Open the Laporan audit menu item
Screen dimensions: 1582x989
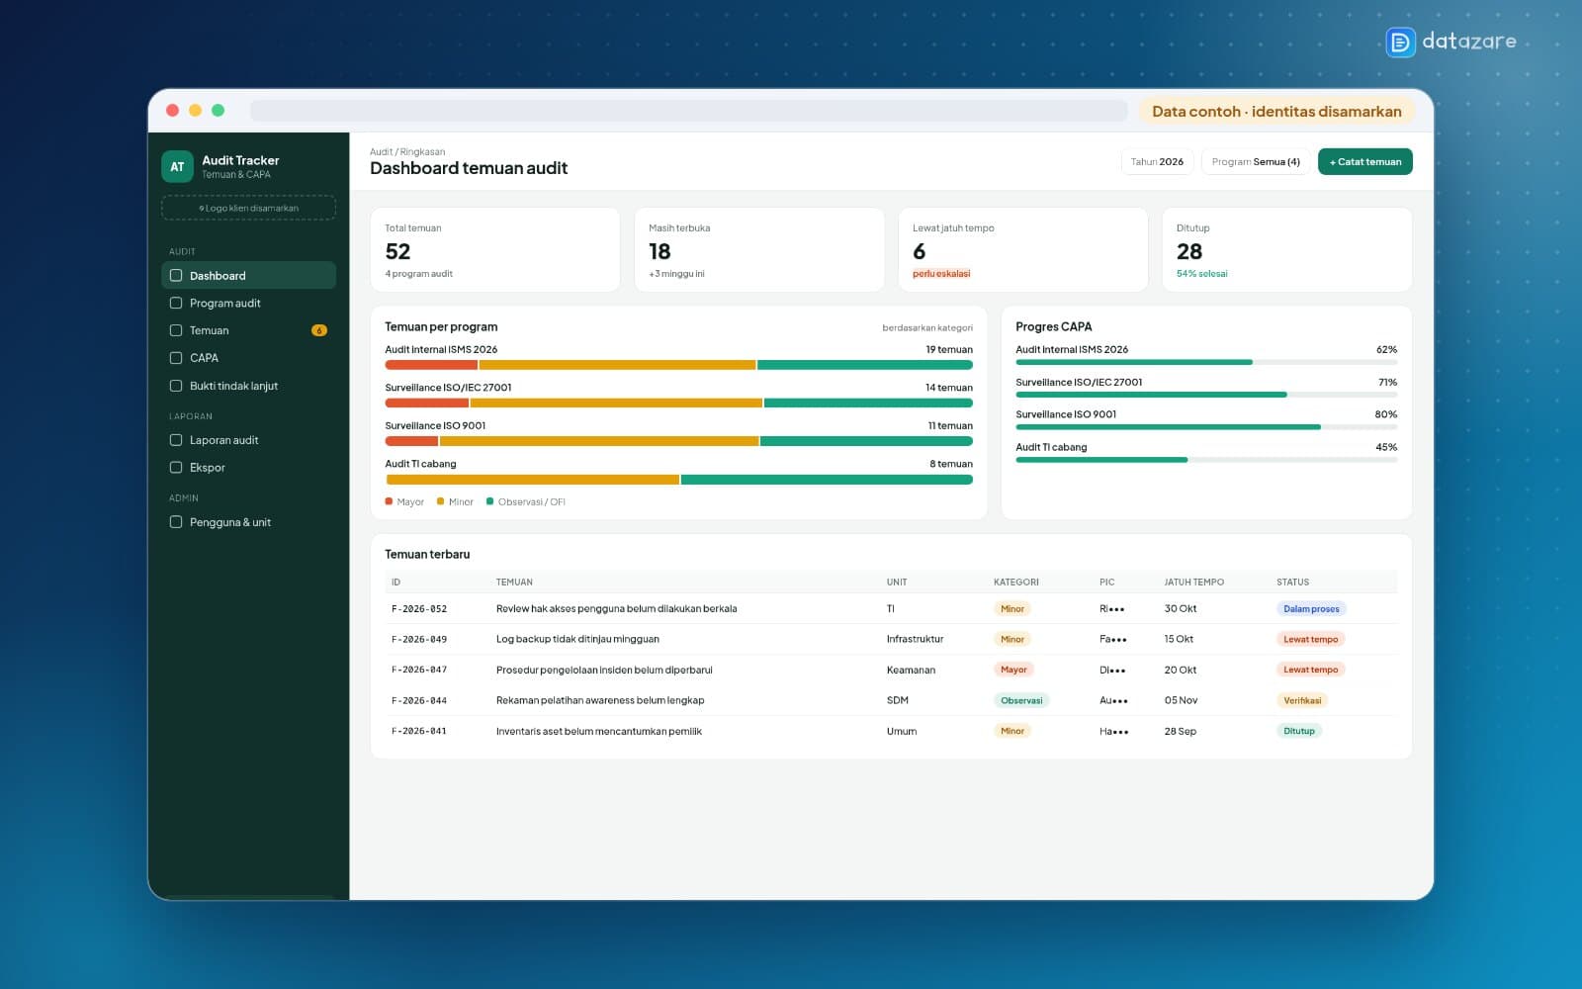pyautogui.click(x=248, y=440)
